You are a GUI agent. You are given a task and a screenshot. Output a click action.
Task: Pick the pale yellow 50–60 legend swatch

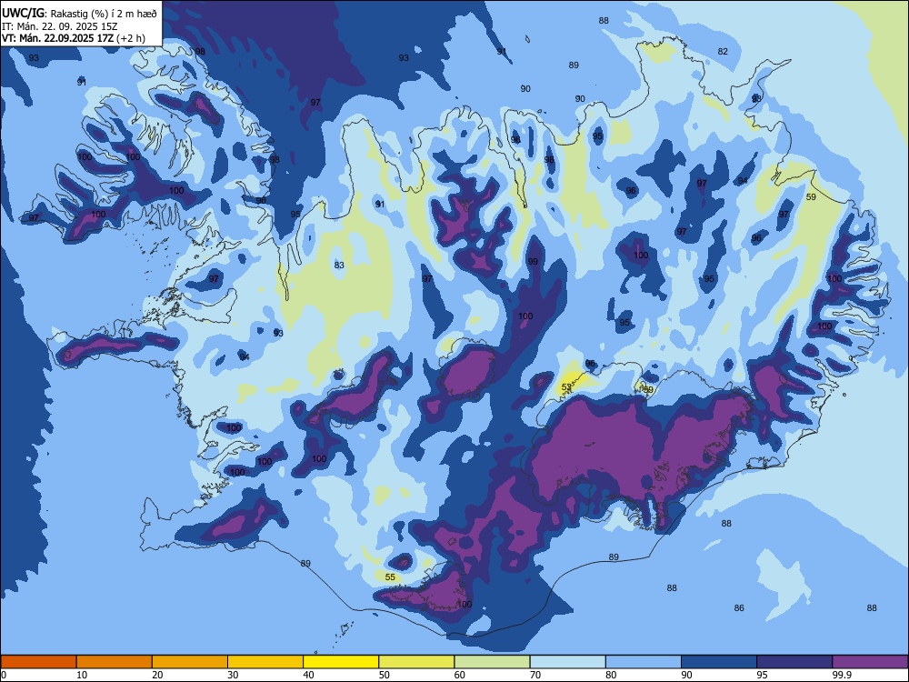pos(416,662)
